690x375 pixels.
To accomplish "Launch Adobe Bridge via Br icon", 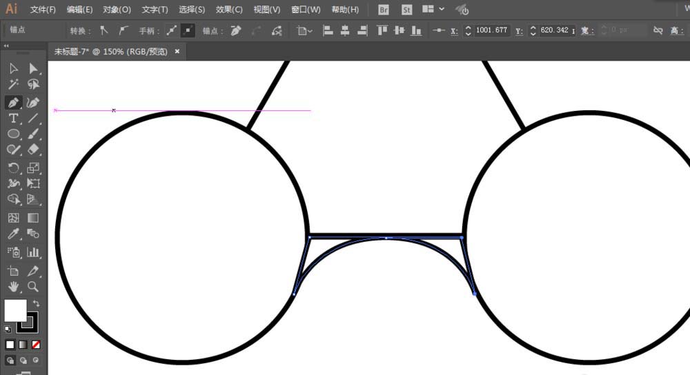I will pos(384,9).
